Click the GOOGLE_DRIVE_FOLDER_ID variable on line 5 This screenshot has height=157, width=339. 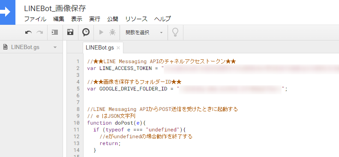pyautogui.click(x=133, y=89)
